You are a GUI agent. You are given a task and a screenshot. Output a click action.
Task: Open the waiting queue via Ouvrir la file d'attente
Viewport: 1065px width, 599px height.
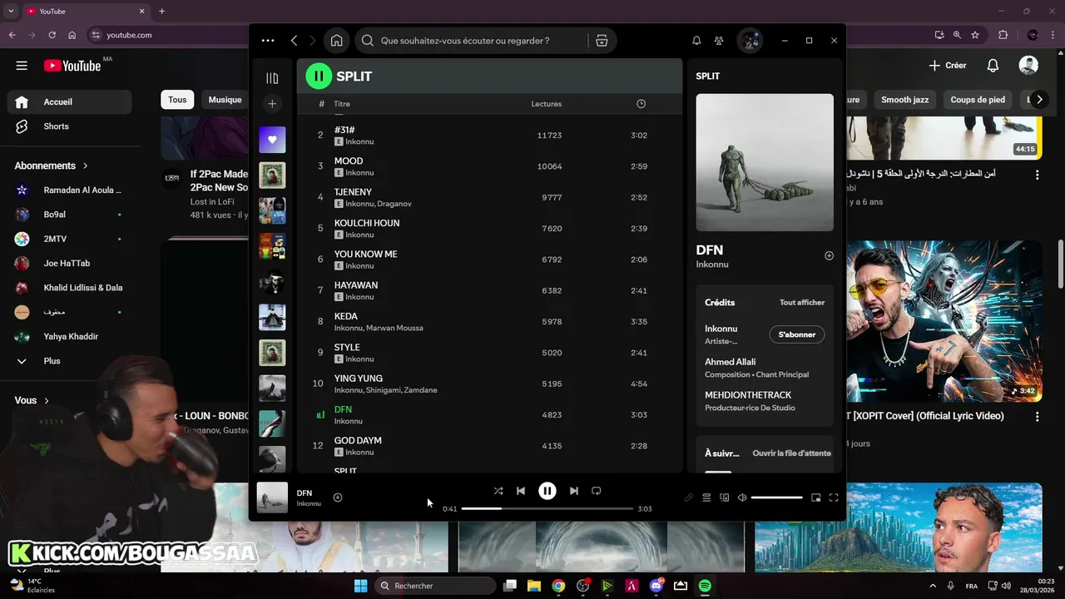pyautogui.click(x=791, y=453)
